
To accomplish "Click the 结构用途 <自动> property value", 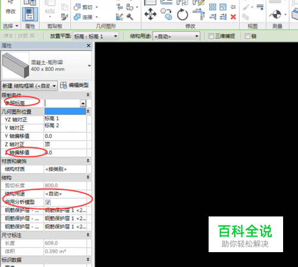I will pos(65,194).
